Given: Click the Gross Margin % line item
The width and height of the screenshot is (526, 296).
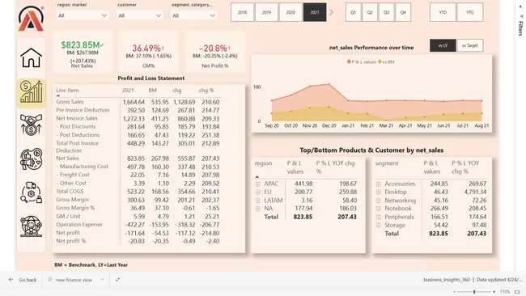Looking at the screenshot, I should coord(75,208).
